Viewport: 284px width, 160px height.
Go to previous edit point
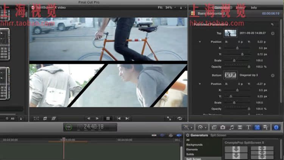(119, 118)
